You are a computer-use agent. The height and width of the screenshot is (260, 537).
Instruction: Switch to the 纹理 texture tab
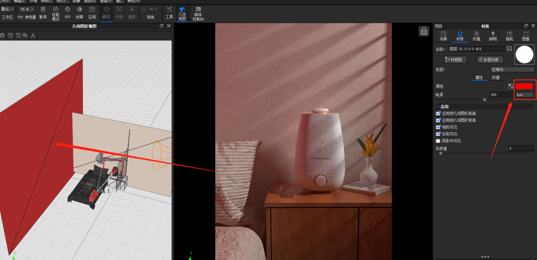coord(495,78)
